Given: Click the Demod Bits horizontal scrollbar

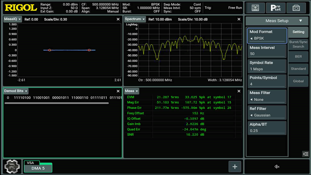Looking at the screenshot, I should coord(57,103).
